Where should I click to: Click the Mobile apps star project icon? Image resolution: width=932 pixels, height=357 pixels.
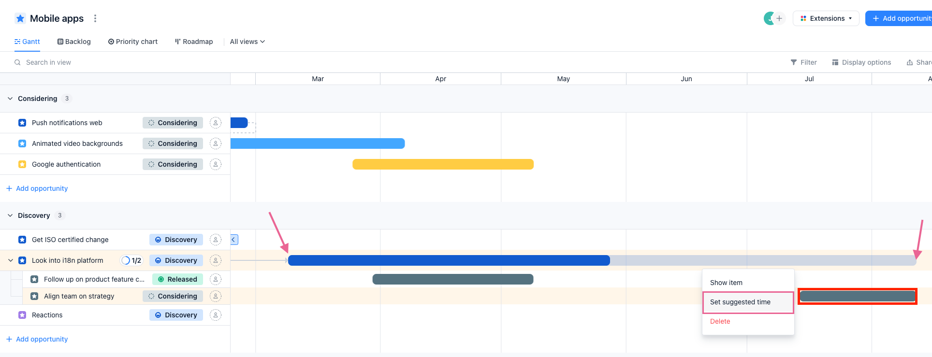coord(20,18)
